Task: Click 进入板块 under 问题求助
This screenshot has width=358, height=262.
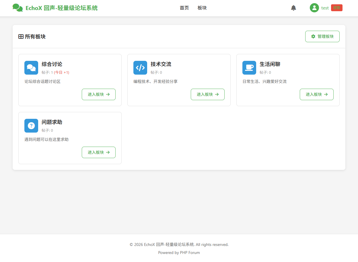Action: (99, 152)
